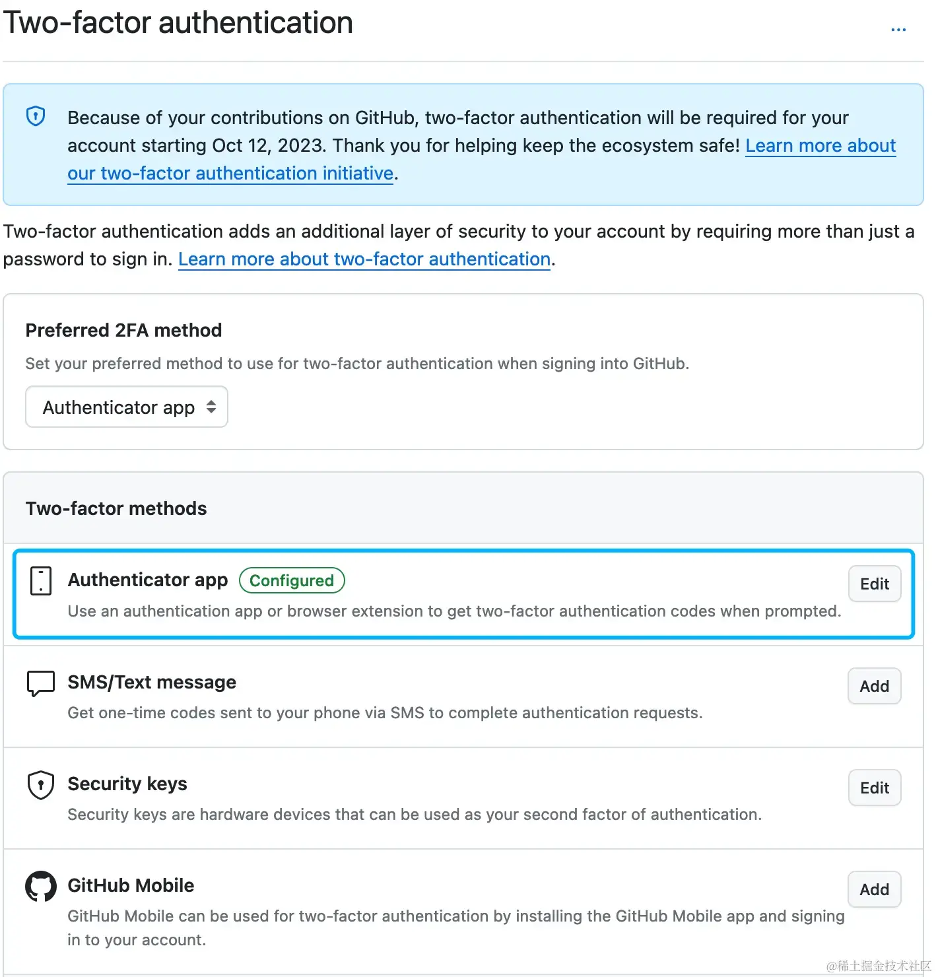Viewport: 936px width, 977px height.
Task: Click the GitHub Mobile octocat logo icon
Action: (41, 887)
